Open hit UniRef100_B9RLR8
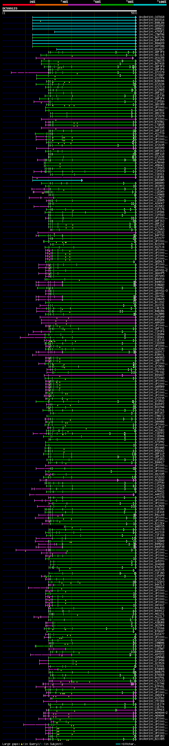169x746 pixels. (152, 23)
